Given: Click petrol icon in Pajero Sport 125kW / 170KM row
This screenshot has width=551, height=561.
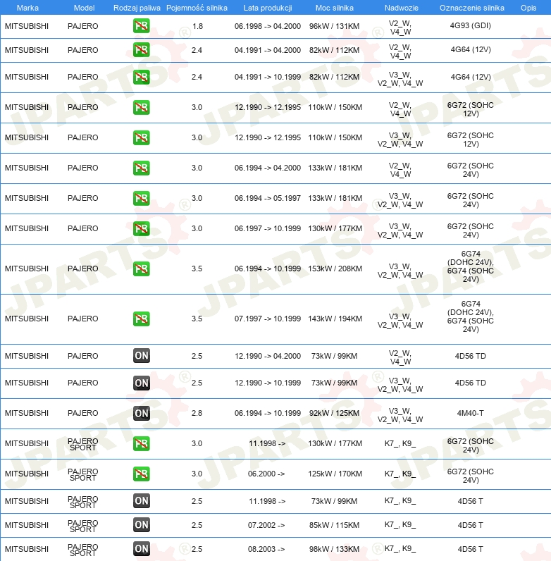Looking at the screenshot, I should [142, 474].
